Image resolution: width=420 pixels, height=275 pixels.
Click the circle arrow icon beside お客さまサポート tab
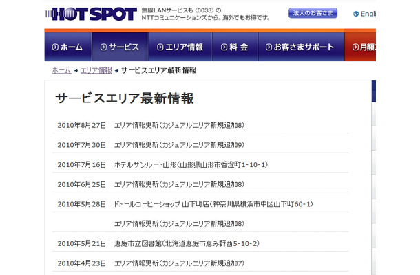(x=269, y=47)
